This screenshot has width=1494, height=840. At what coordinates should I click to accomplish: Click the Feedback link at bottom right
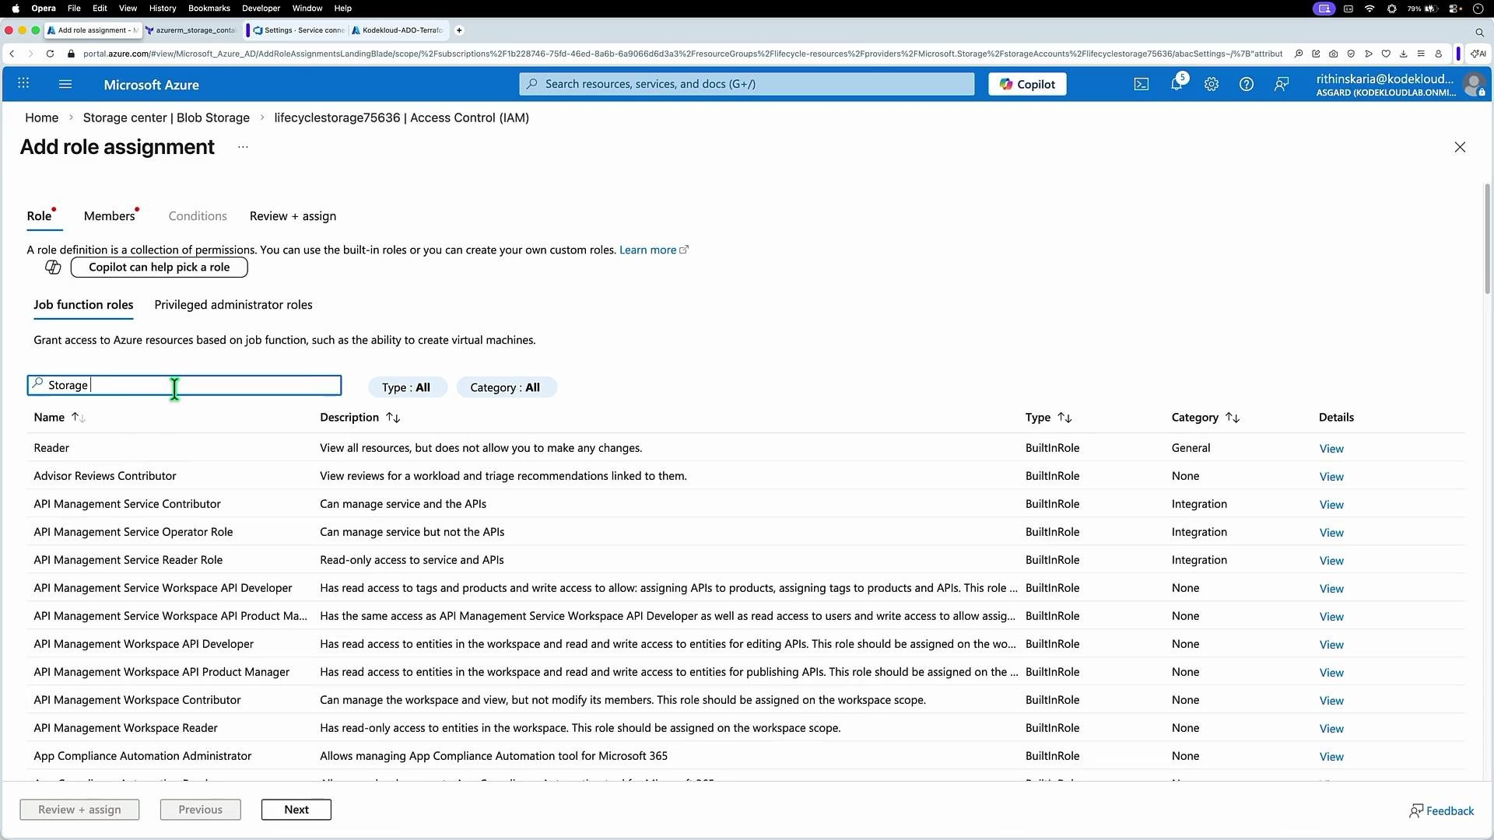1441,811
